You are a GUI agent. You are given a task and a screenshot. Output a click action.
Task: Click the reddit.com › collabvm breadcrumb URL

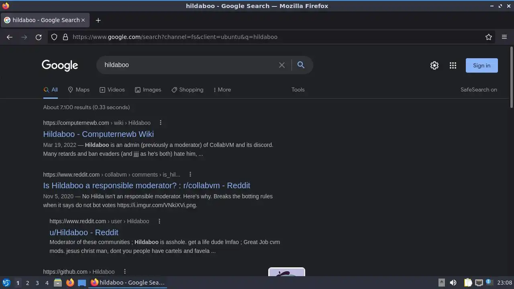point(112,175)
